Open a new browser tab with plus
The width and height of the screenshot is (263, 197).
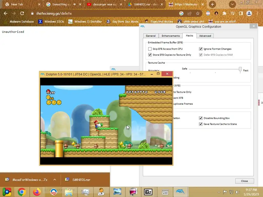tap(212, 4)
